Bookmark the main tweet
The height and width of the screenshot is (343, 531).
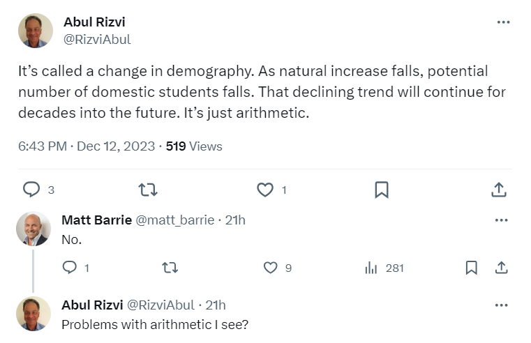tap(382, 189)
